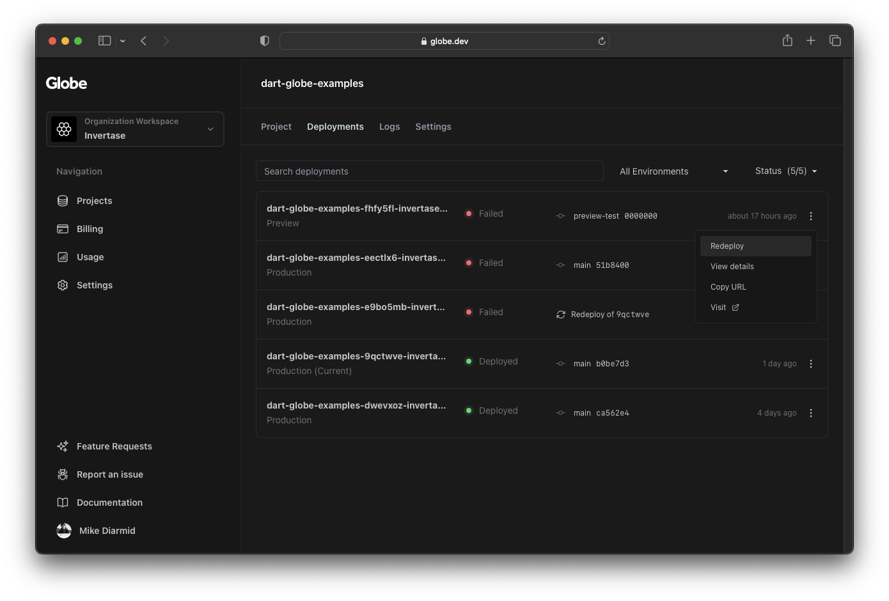The image size is (889, 601).
Task: Click the 'main 51b8400' commit text
Action: tap(601, 265)
